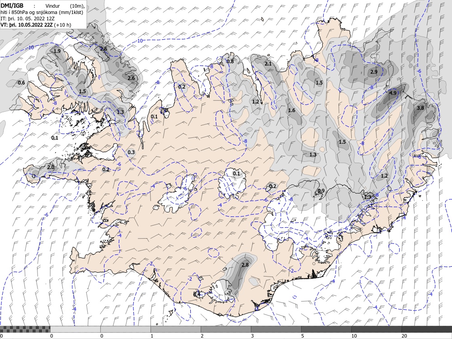Click the DMI/IGB title text
This screenshot has height=339, width=452.
tap(12, 5)
